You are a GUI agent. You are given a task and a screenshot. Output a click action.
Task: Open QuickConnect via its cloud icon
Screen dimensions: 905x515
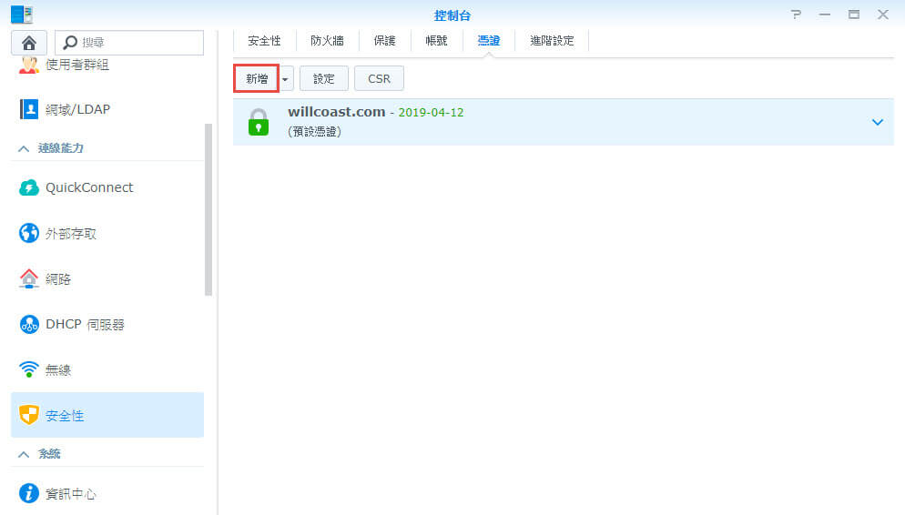point(29,187)
